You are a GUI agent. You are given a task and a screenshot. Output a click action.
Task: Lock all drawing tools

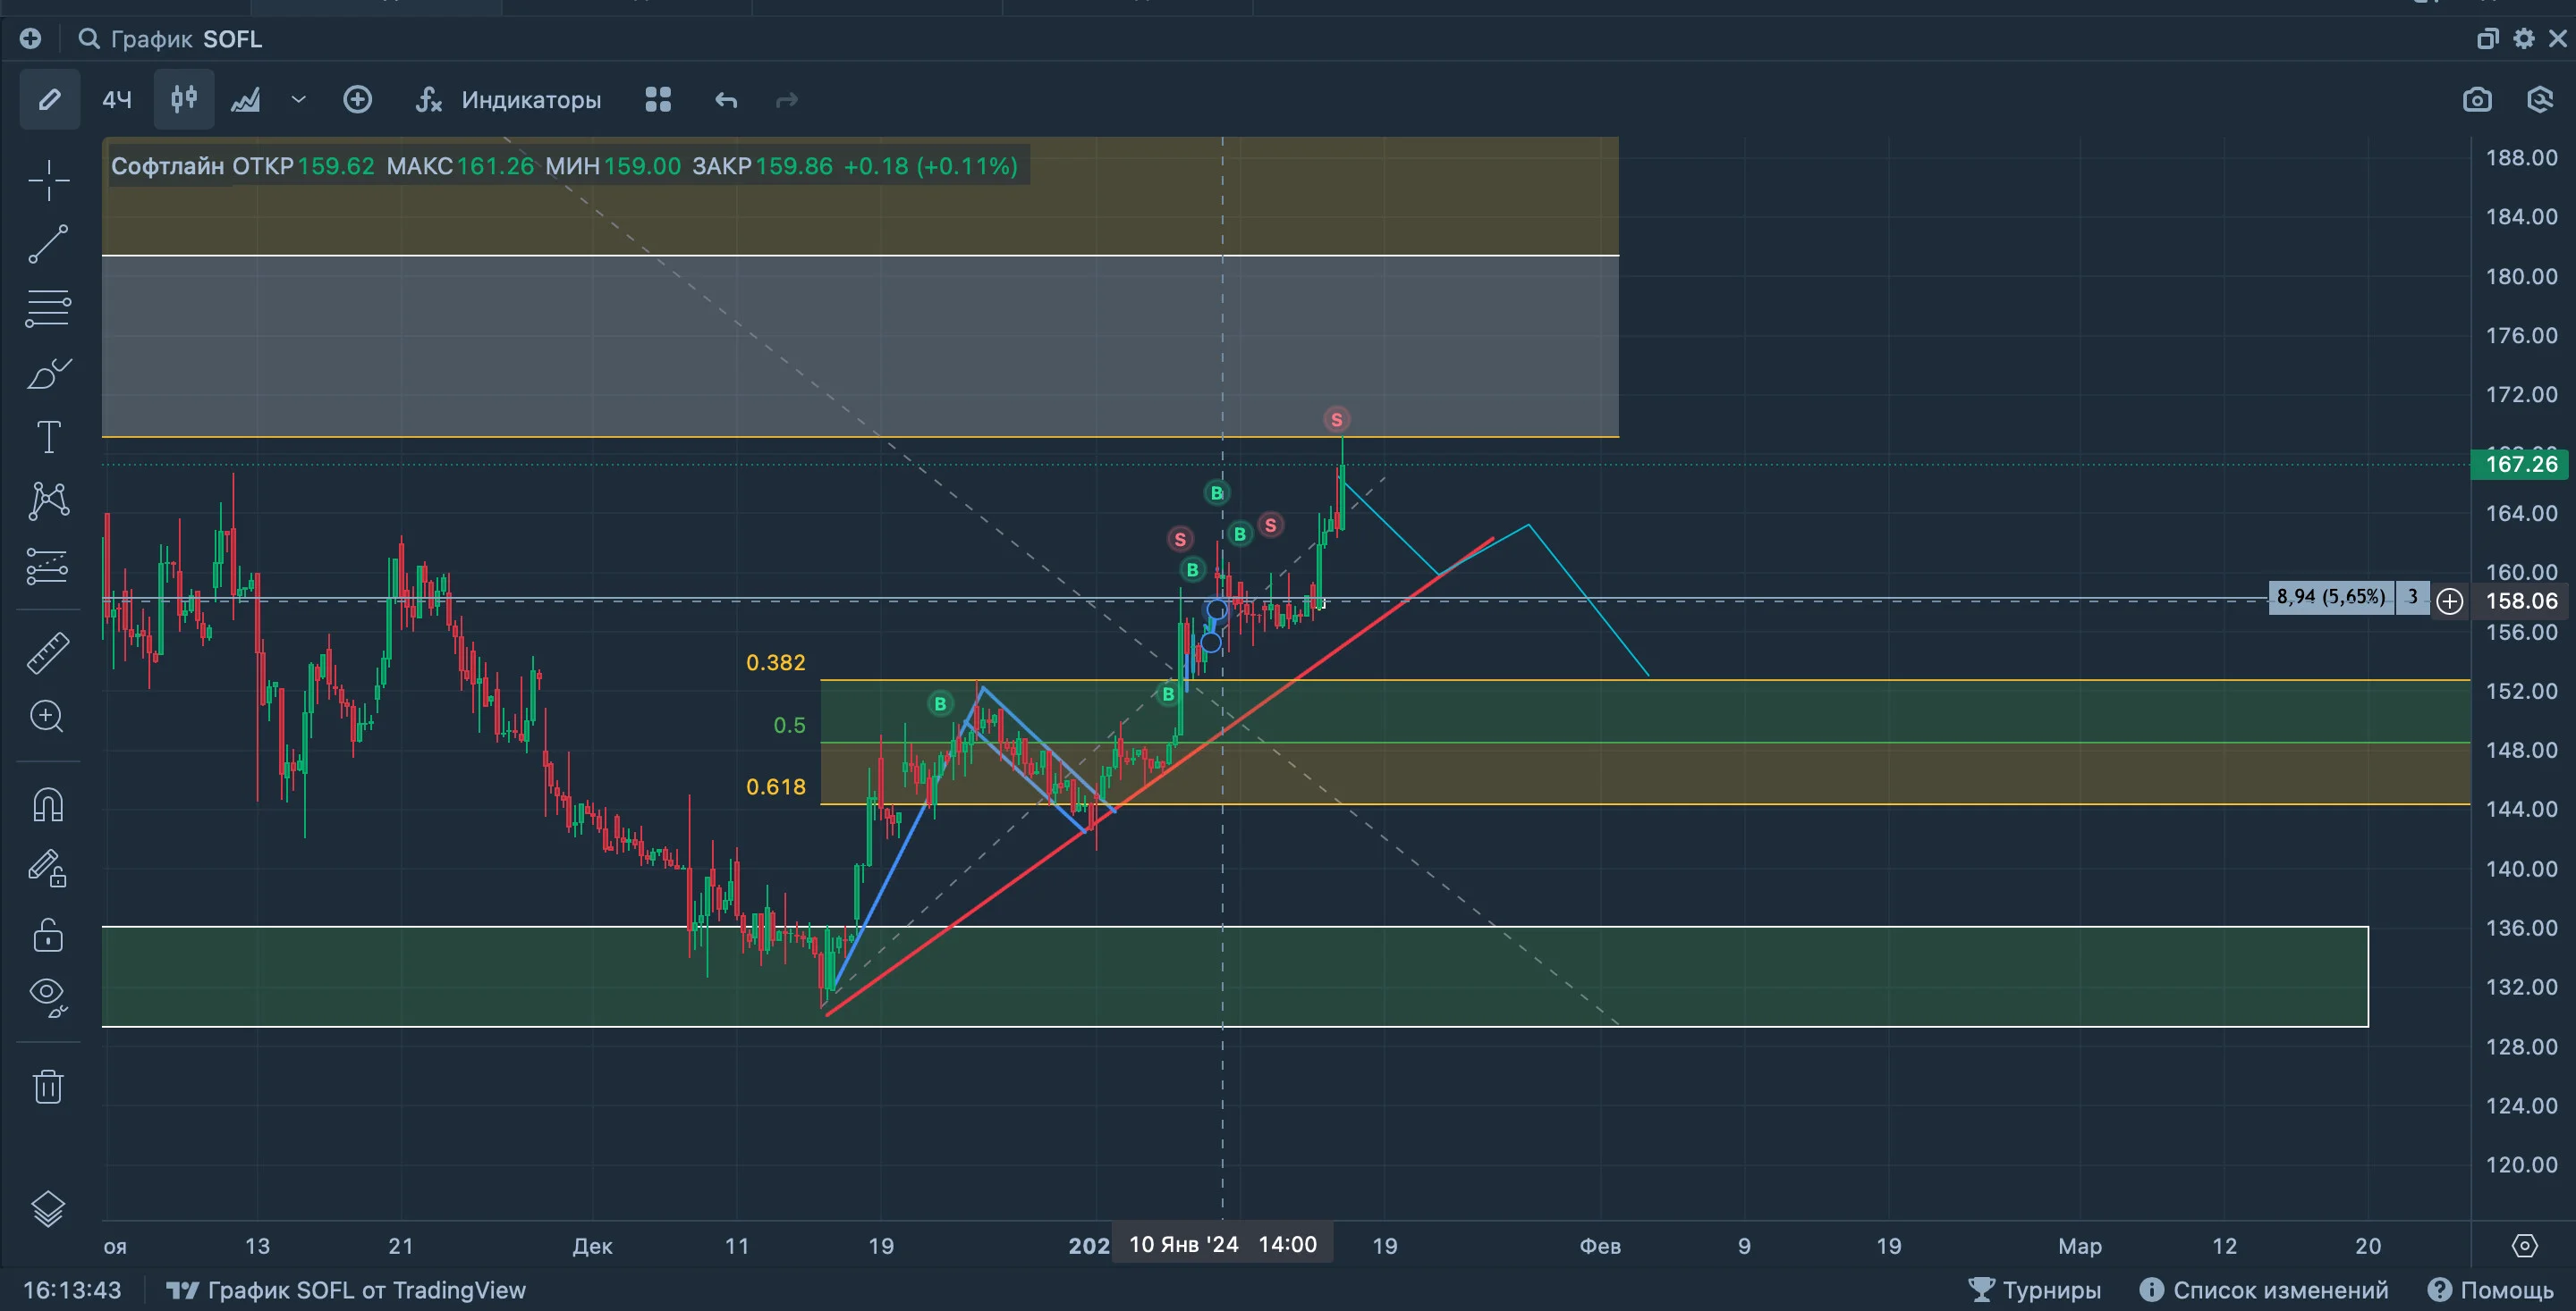pyautogui.click(x=48, y=934)
